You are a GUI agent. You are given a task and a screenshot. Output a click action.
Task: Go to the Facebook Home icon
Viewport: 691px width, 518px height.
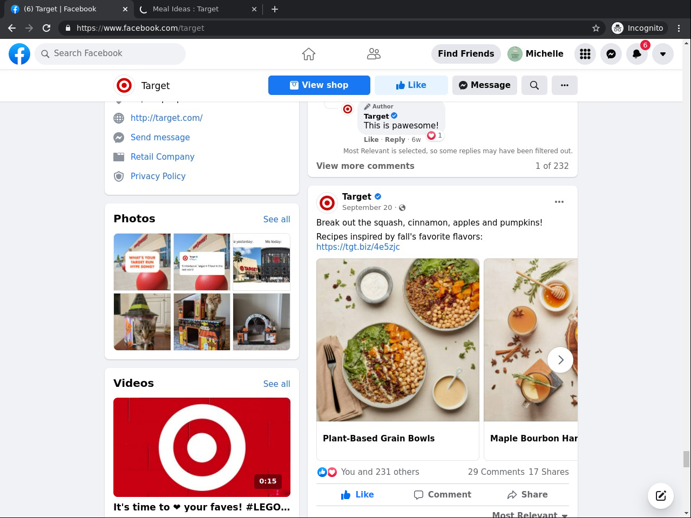[309, 54]
